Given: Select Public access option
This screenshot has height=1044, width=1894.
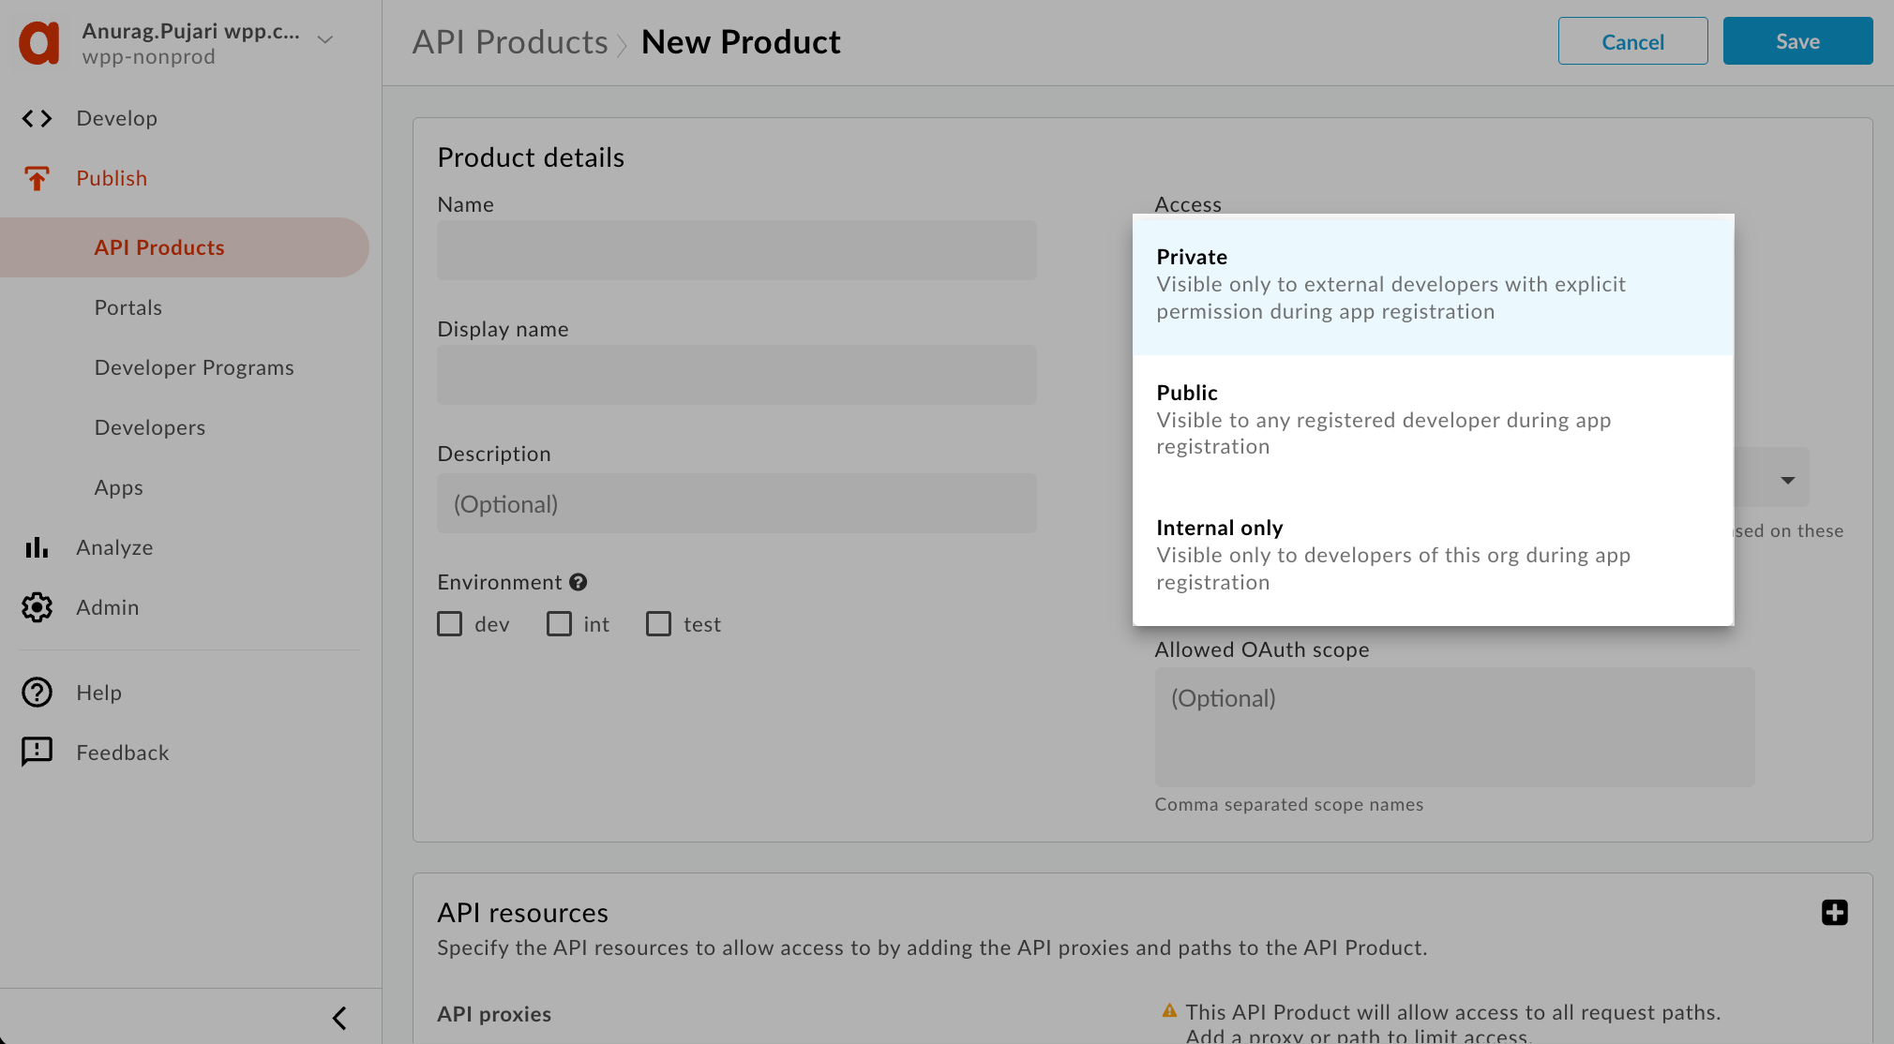Looking at the screenshot, I should 1432,419.
